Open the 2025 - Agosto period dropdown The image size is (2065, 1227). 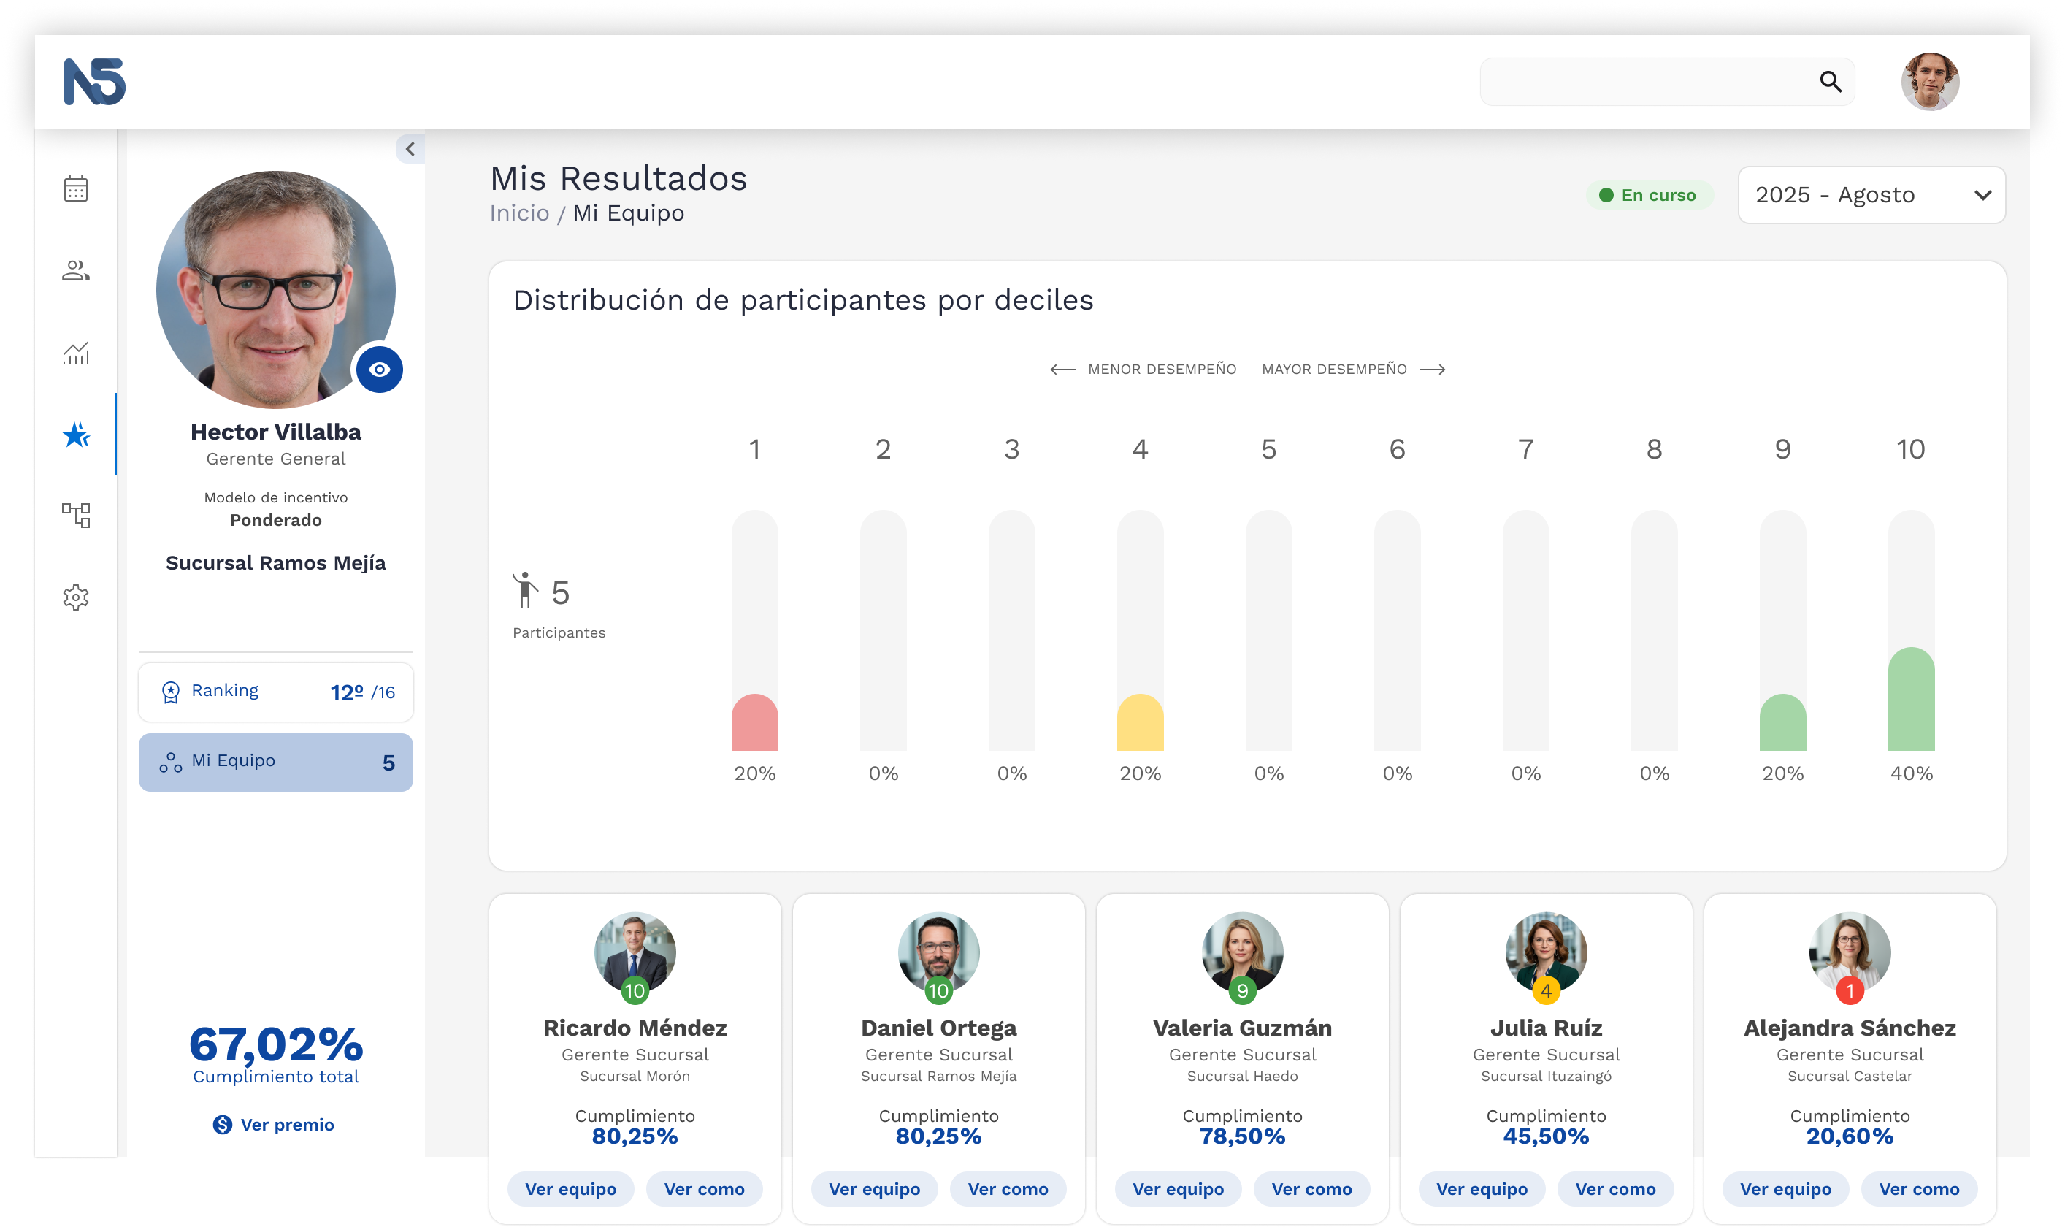pos(1871,195)
